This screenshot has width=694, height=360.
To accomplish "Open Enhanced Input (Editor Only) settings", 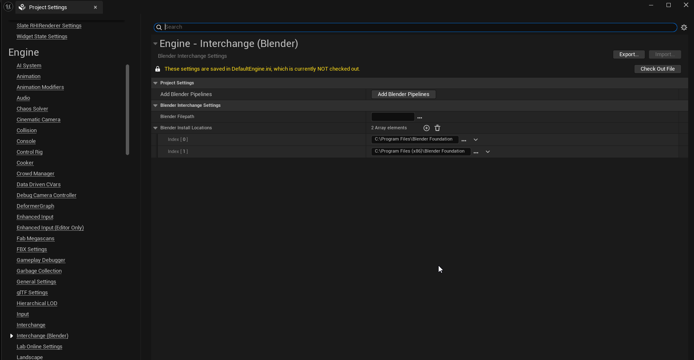I will pos(50,228).
